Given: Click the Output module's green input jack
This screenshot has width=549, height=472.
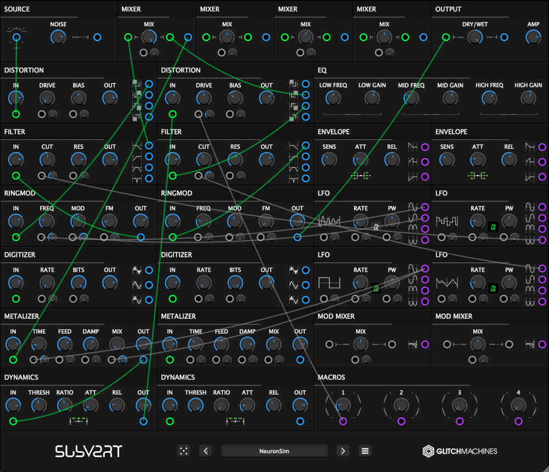Looking at the screenshot, I should coord(446,37).
